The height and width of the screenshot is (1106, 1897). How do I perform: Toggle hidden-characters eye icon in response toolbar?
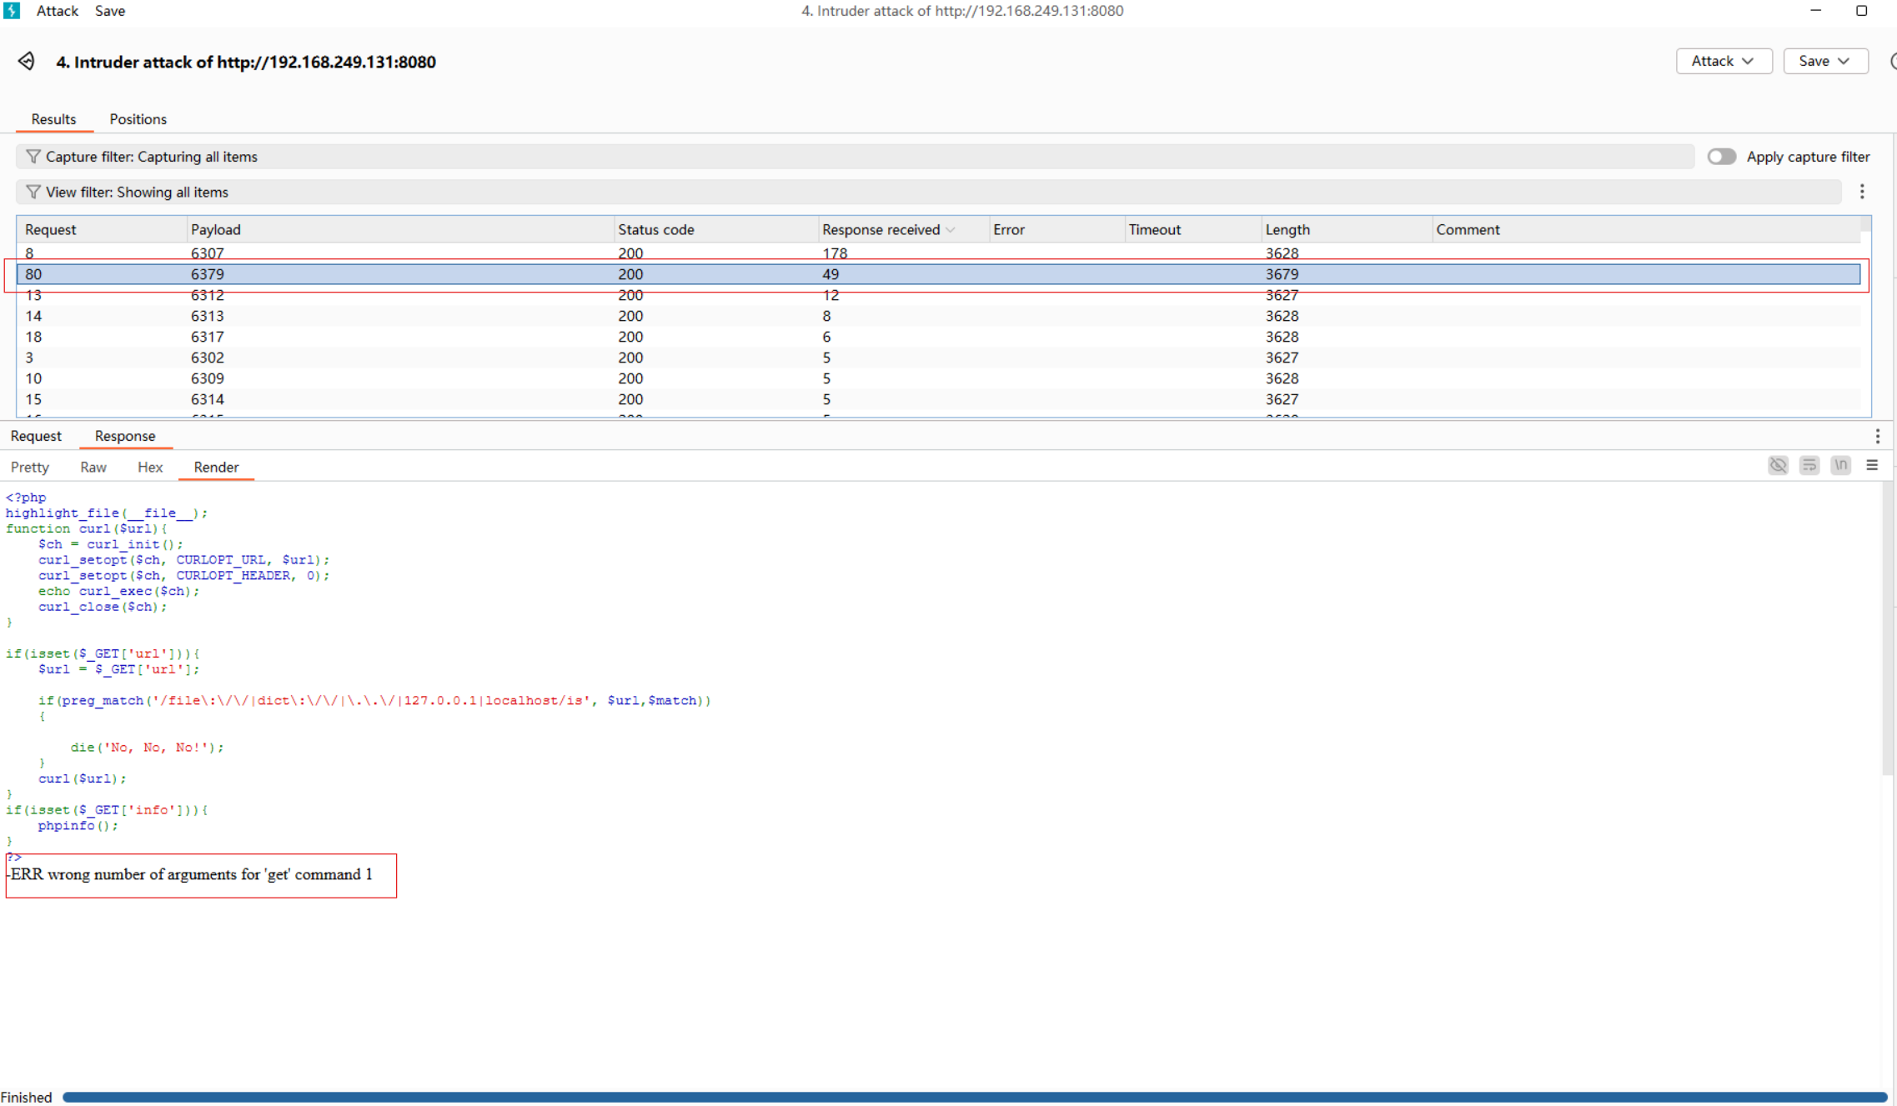(1778, 466)
